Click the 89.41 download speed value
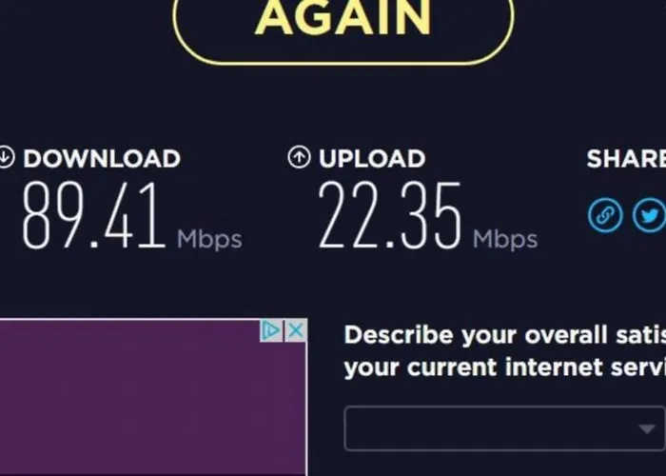Screen dimensions: 666x476 tap(93, 215)
